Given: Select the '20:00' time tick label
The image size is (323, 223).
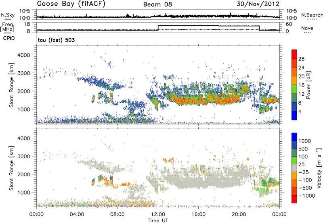Looking at the screenshot, I should point(239,215).
